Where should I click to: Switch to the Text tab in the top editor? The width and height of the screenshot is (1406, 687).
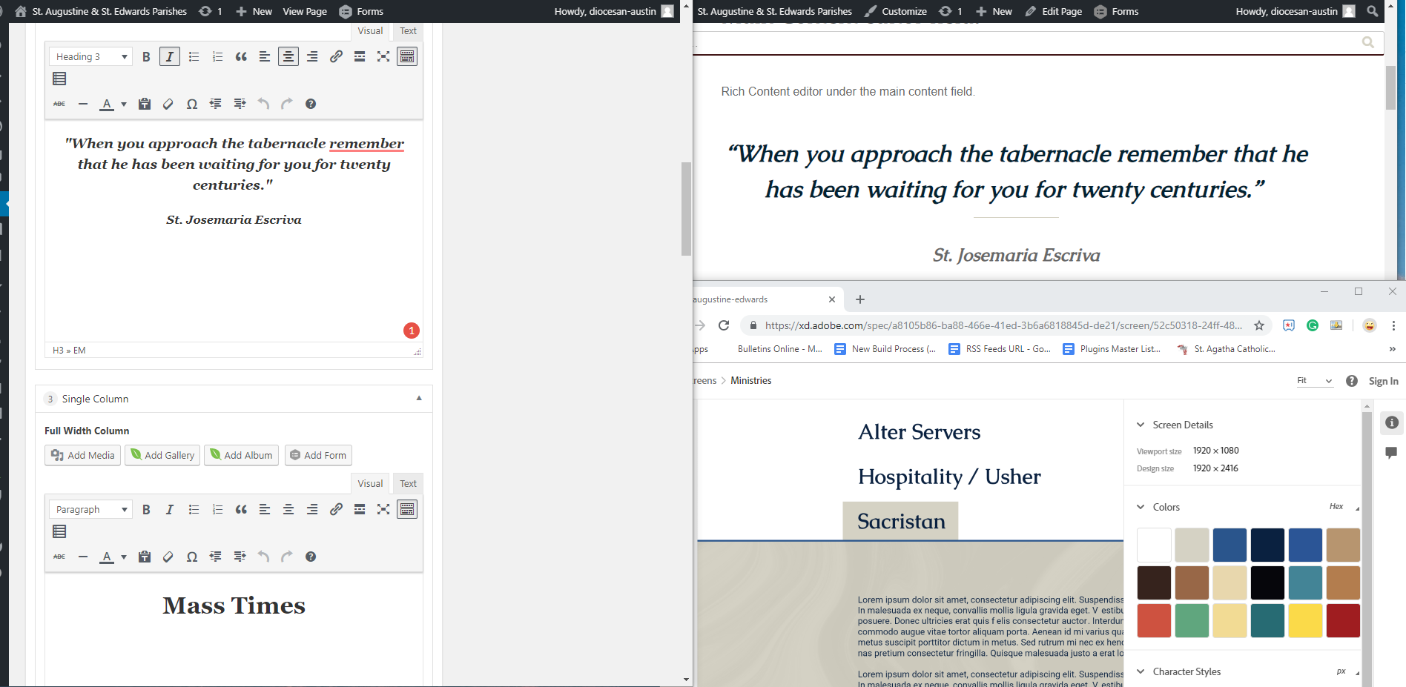(x=408, y=31)
